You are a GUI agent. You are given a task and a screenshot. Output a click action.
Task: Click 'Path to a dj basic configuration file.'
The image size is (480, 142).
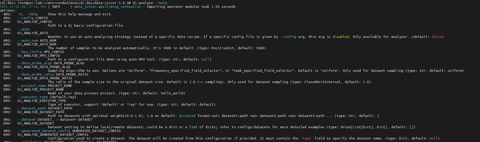click(86, 25)
